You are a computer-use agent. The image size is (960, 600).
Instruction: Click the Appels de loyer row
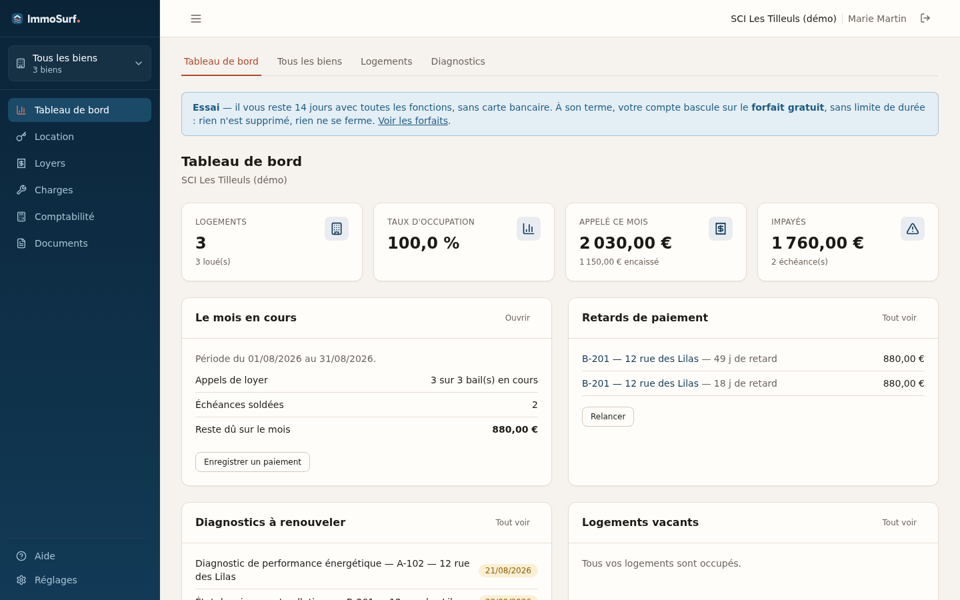(x=367, y=380)
